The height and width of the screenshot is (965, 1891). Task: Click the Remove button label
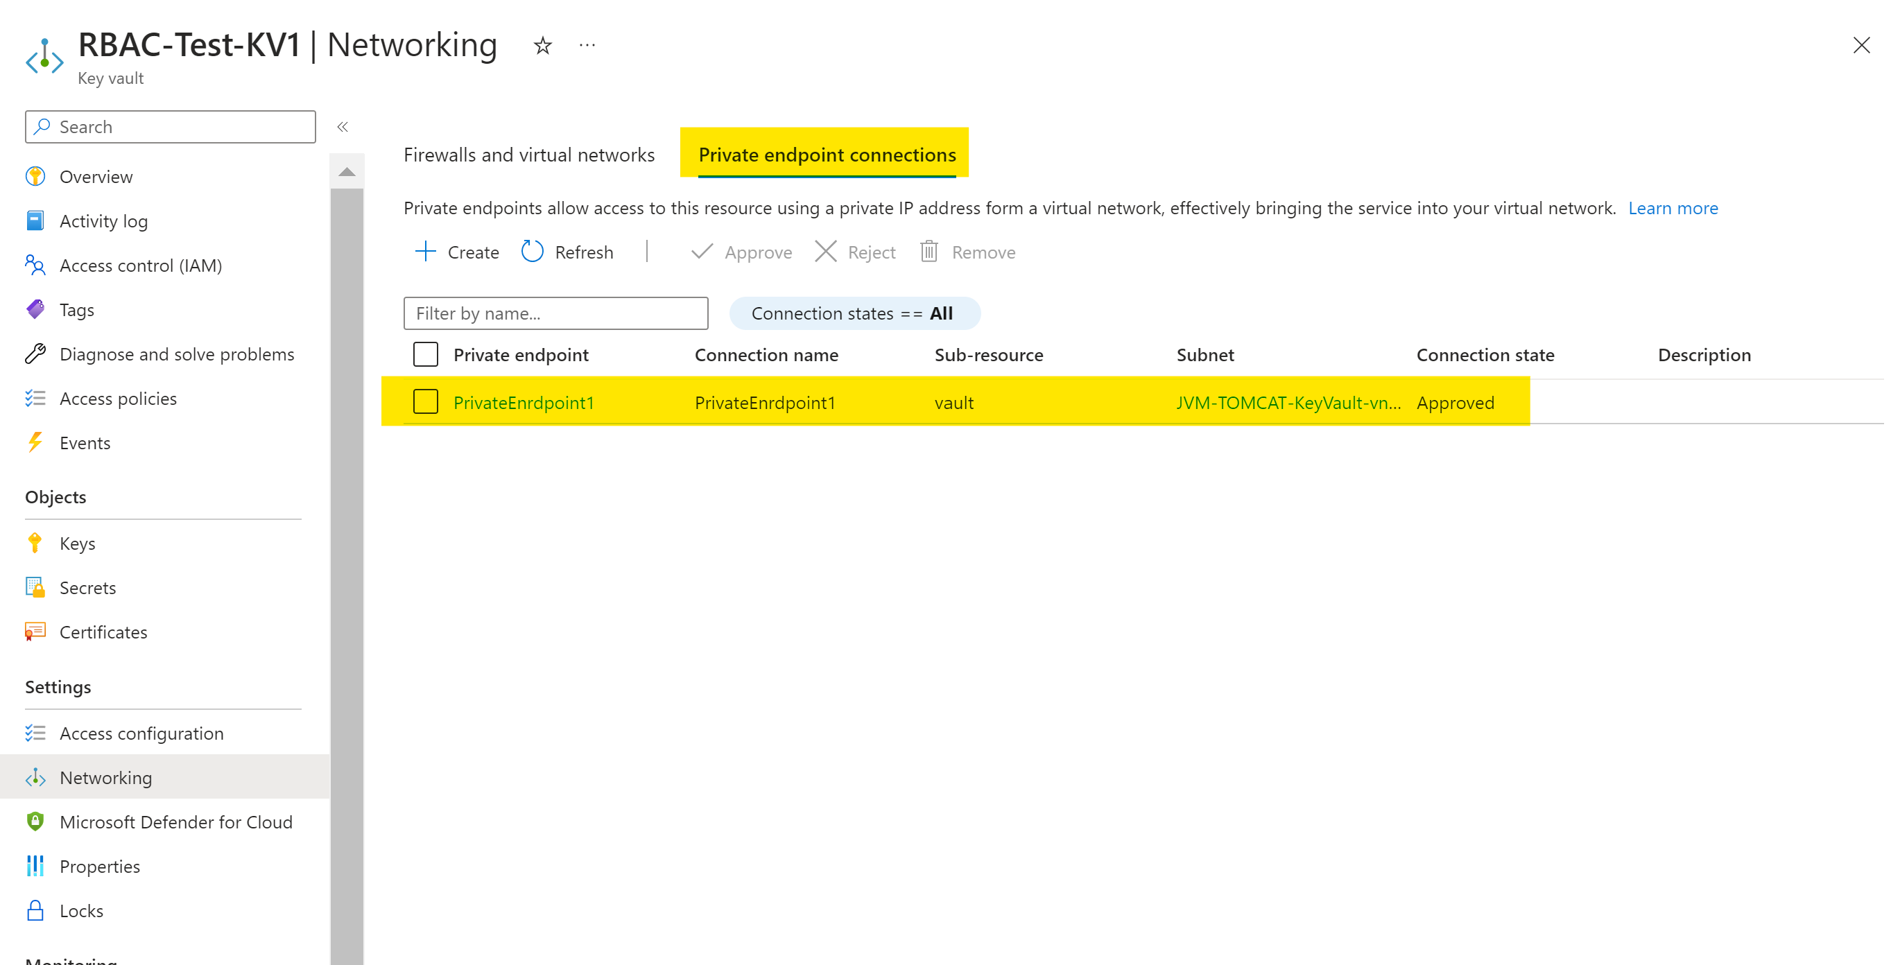pyautogui.click(x=984, y=252)
